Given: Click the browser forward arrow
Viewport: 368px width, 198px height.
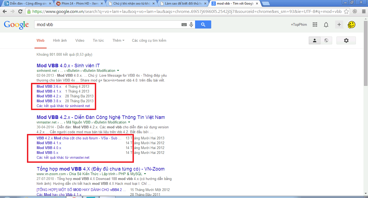Looking at the screenshot, I should coord(12,12).
